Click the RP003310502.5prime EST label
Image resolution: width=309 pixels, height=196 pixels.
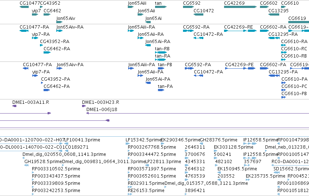(x=56, y=169)
